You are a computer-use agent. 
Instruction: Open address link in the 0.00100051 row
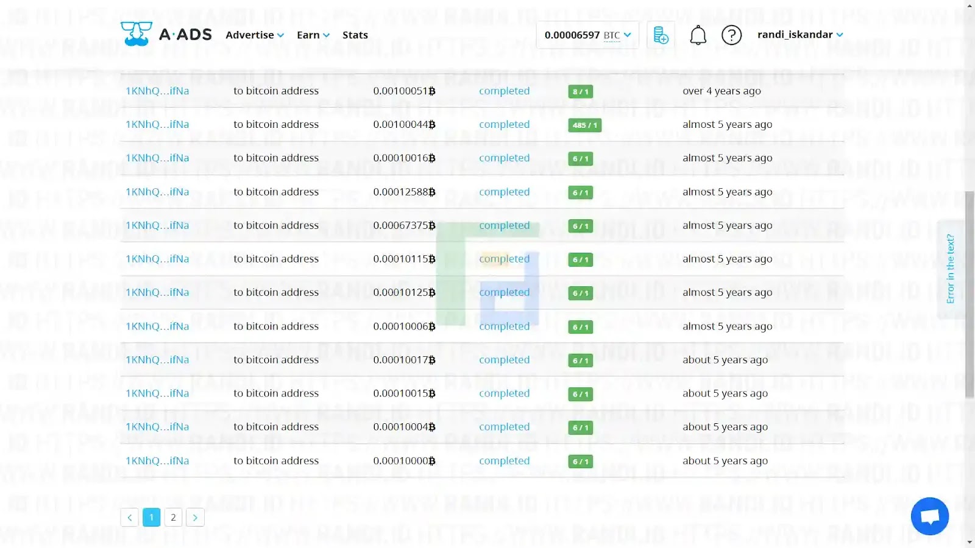(157, 91)
